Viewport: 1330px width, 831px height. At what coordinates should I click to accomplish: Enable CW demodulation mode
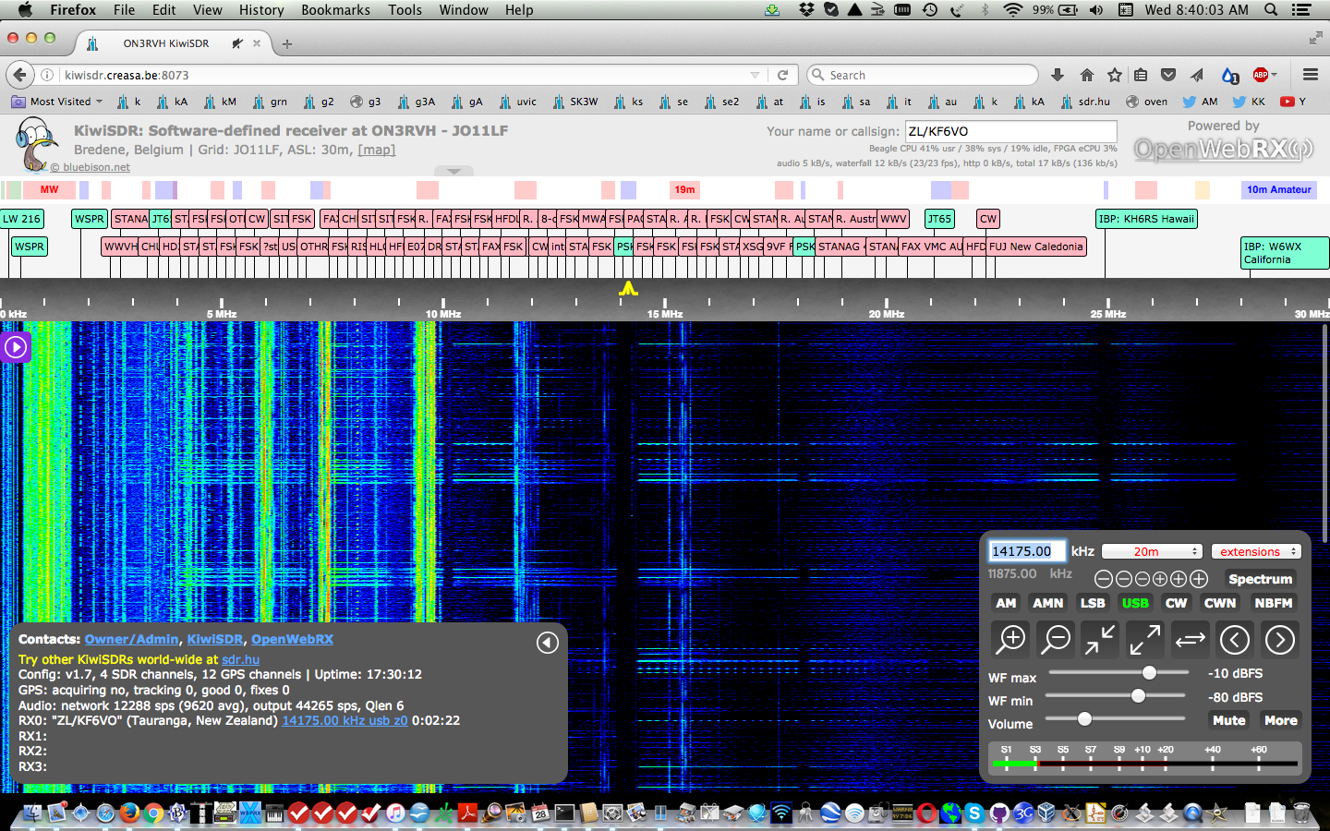(1176, 603)
